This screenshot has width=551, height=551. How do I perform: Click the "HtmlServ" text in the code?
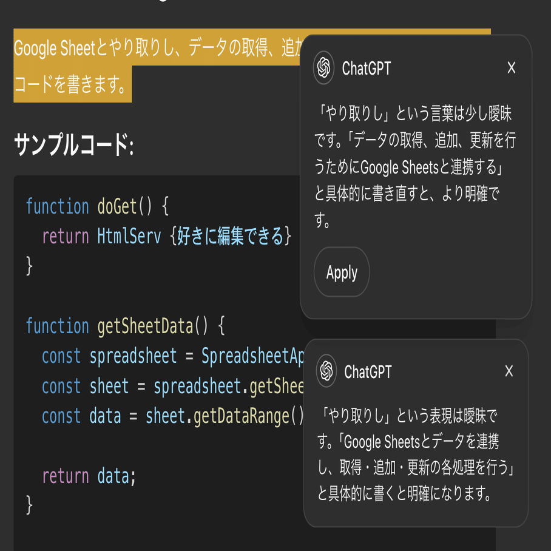point(129,236)
